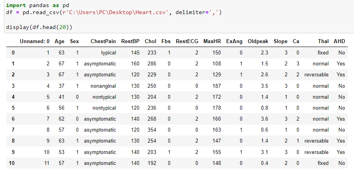Click Chol value 236
Screen dimensions: 354x170
pos(152,108)
